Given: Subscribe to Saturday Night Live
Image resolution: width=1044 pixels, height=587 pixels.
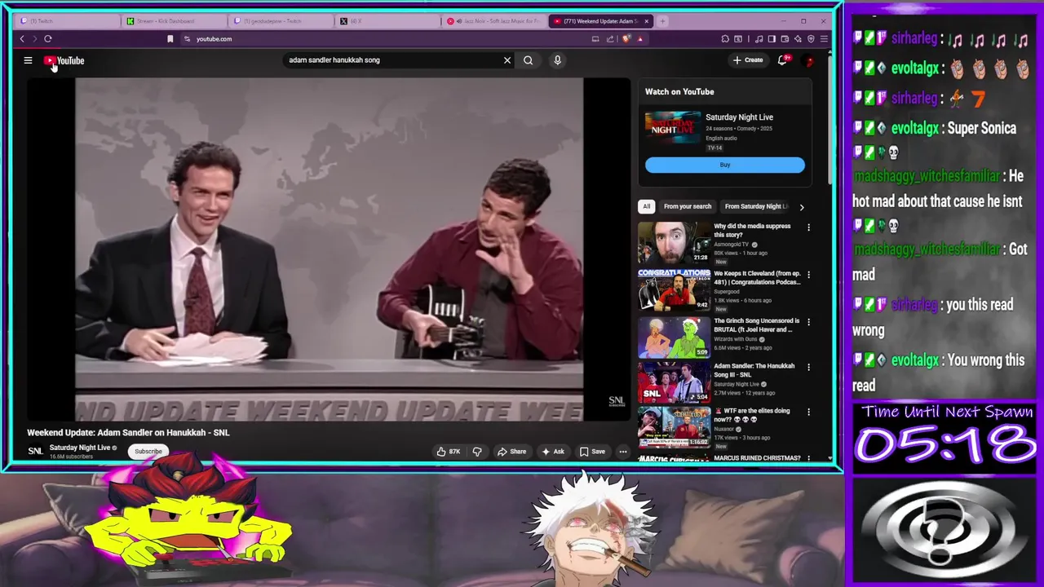Looking at the screenshot, I should pyautogui.click(x=148, y=452).
